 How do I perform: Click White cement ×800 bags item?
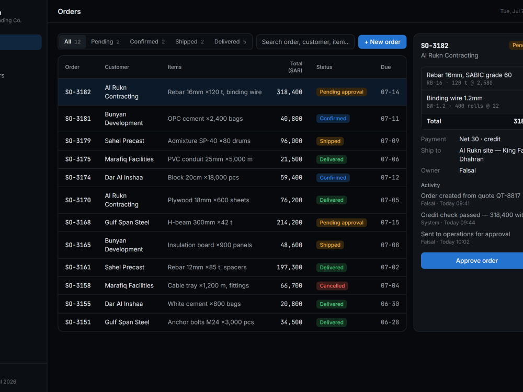pyautogui.click(x=204, y=304)
